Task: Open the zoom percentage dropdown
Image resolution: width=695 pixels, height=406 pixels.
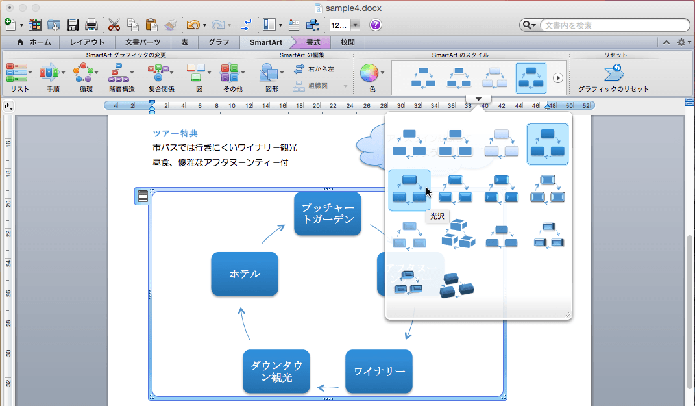Action: coord(355,25)
